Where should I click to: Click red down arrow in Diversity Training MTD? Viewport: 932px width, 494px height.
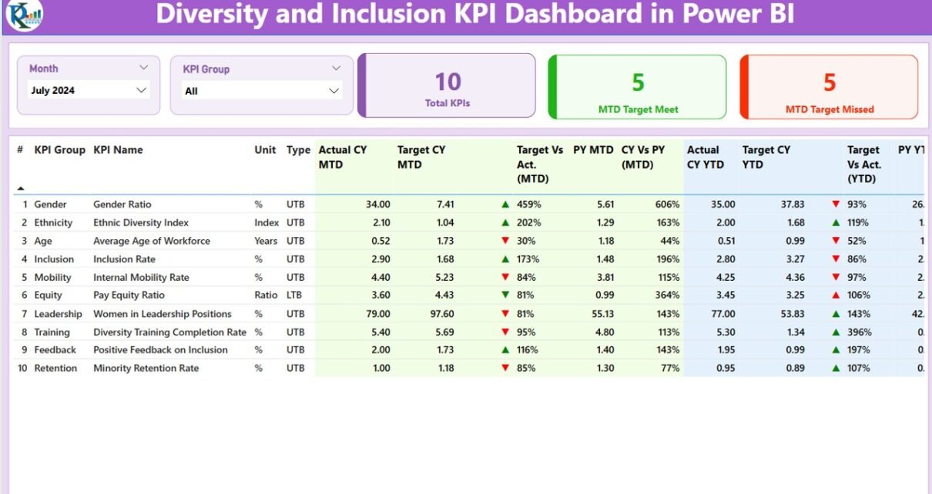[505, 332]
